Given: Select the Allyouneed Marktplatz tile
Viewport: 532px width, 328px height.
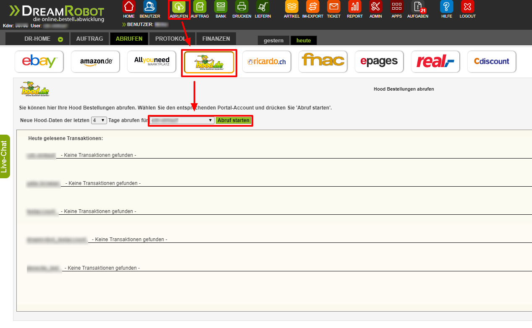Looking at the screenshot, I should tap(152, 62).
